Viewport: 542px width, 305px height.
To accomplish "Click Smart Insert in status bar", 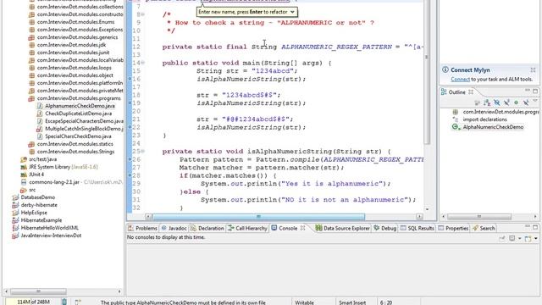I will (x=352, y=302).
